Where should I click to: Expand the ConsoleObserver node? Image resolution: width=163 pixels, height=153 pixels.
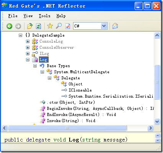(28, 47)
